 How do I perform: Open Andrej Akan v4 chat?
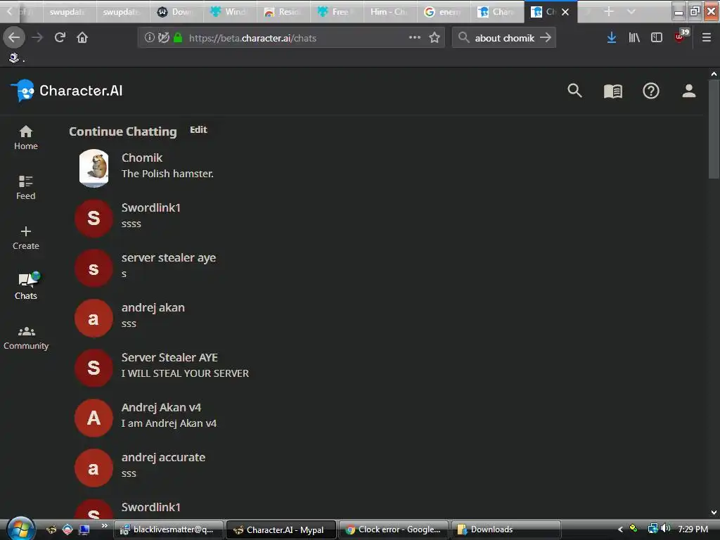click(167, 416)
